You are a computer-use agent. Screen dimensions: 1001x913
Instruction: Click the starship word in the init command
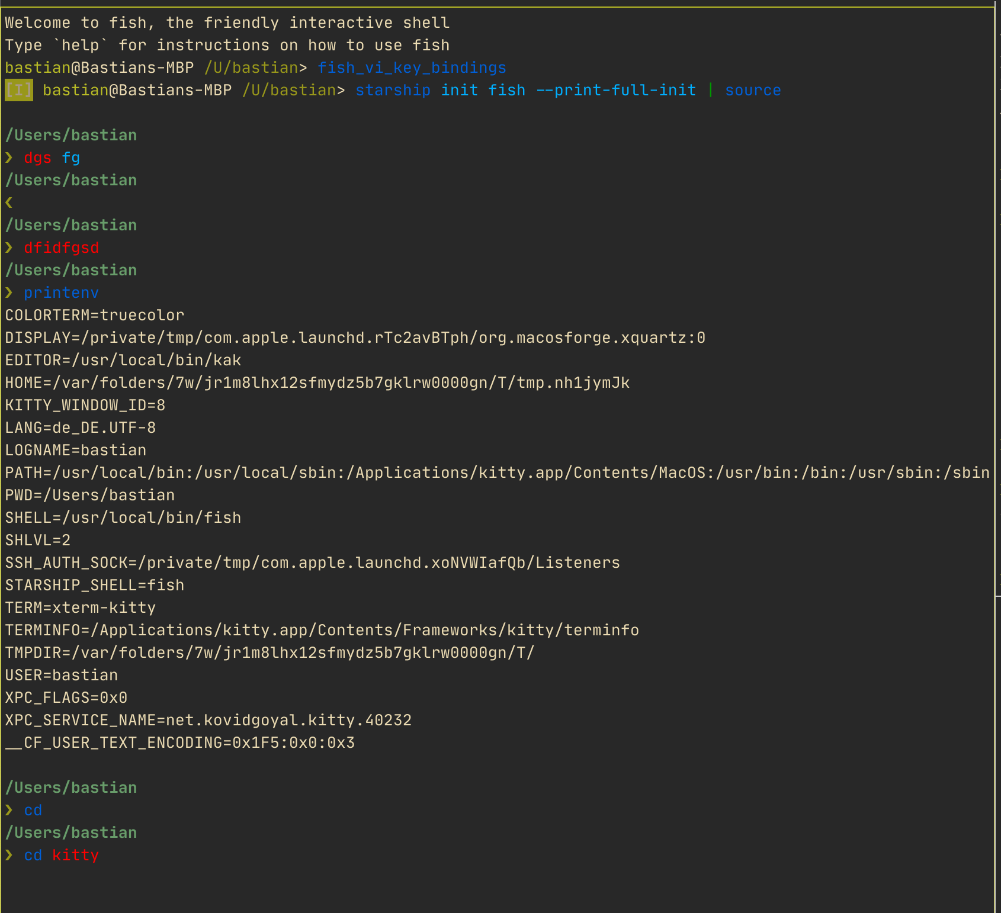(392, 90)
